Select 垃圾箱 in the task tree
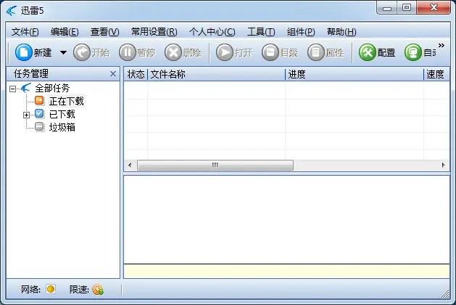This screenshot has width=456, height=305. tap(62, 127)
